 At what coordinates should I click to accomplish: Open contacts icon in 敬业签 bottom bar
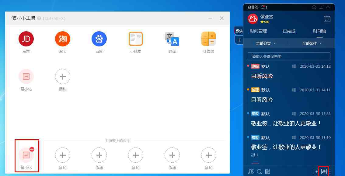[251, 171]
